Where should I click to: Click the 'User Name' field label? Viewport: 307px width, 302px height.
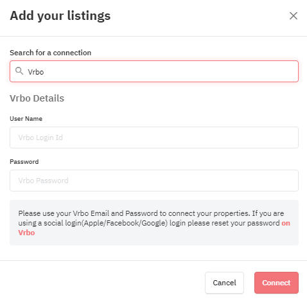tap(26, 119)
